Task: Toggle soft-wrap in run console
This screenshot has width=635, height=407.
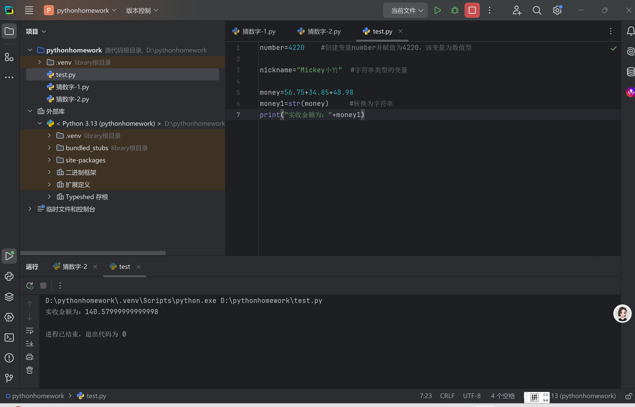Action: [30, 331]
